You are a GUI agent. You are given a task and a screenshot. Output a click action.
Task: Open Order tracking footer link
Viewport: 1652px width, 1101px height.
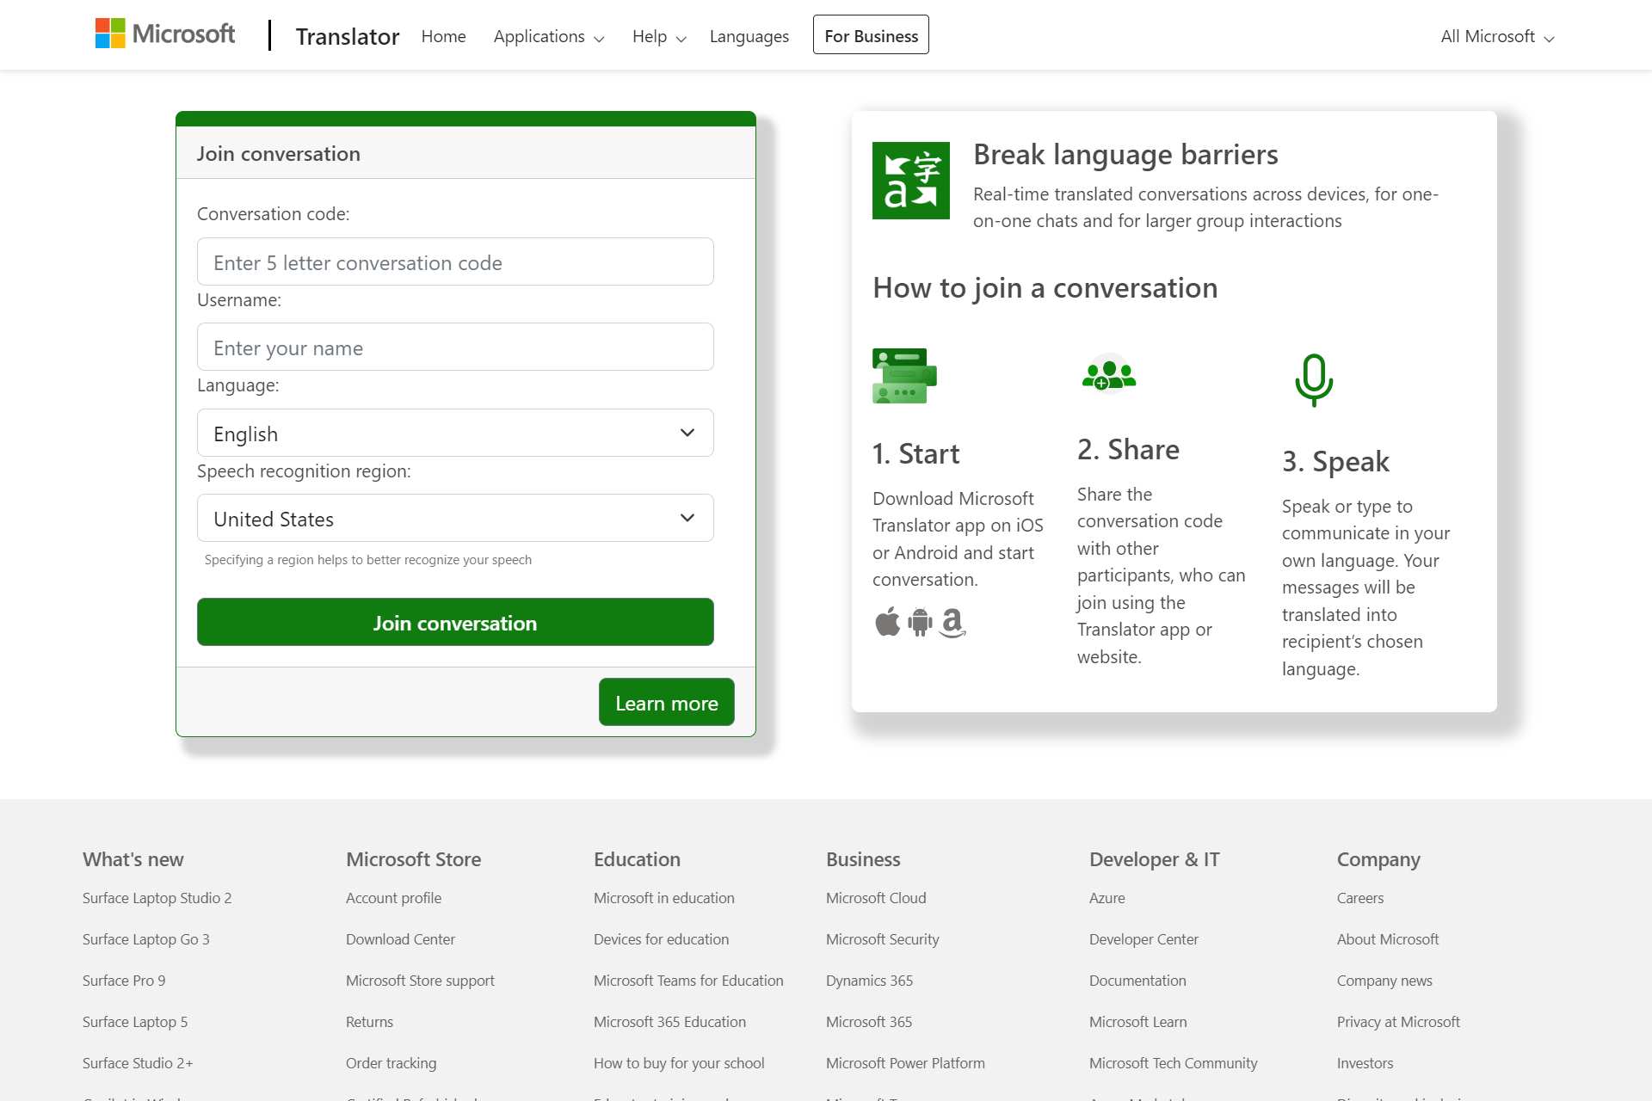pyautogui.click(x=391, y=1063)
